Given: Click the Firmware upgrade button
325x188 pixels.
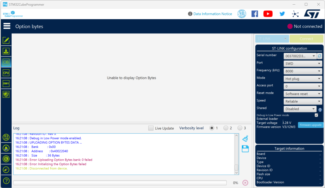Looking at the screenshot, I should pyautogui.click(x=311, y=125).
